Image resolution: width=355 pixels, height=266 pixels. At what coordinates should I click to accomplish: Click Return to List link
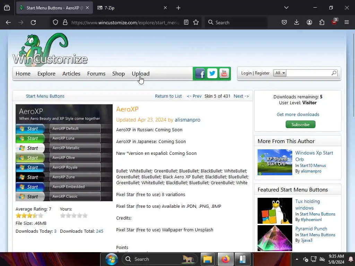168,96
